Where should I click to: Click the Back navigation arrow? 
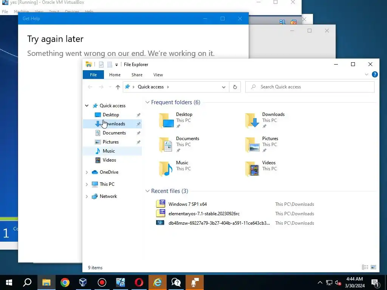[x=90, y=87]
